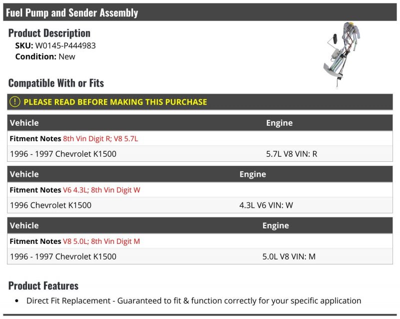Select the 4.3L V6 VIN: W engine cell
400x319 pixels.
(266, 205)
